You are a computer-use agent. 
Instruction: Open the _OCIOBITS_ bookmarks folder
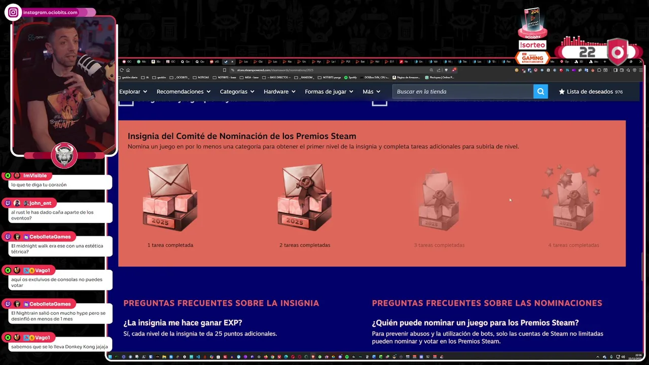pos(179,78)
